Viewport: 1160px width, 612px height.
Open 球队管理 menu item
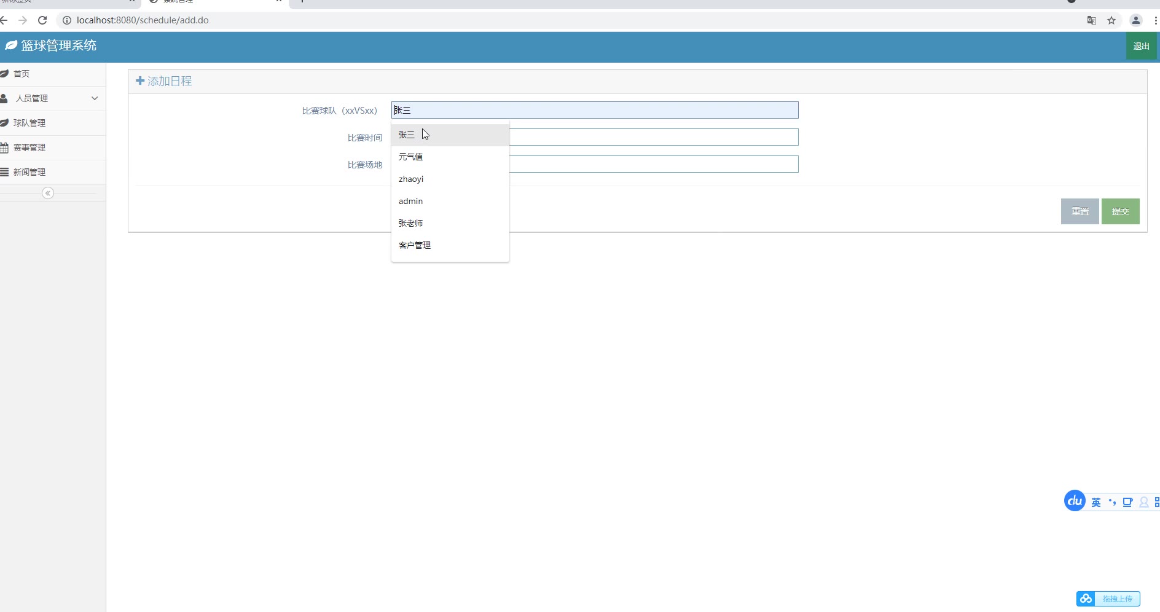coord(53,123)
